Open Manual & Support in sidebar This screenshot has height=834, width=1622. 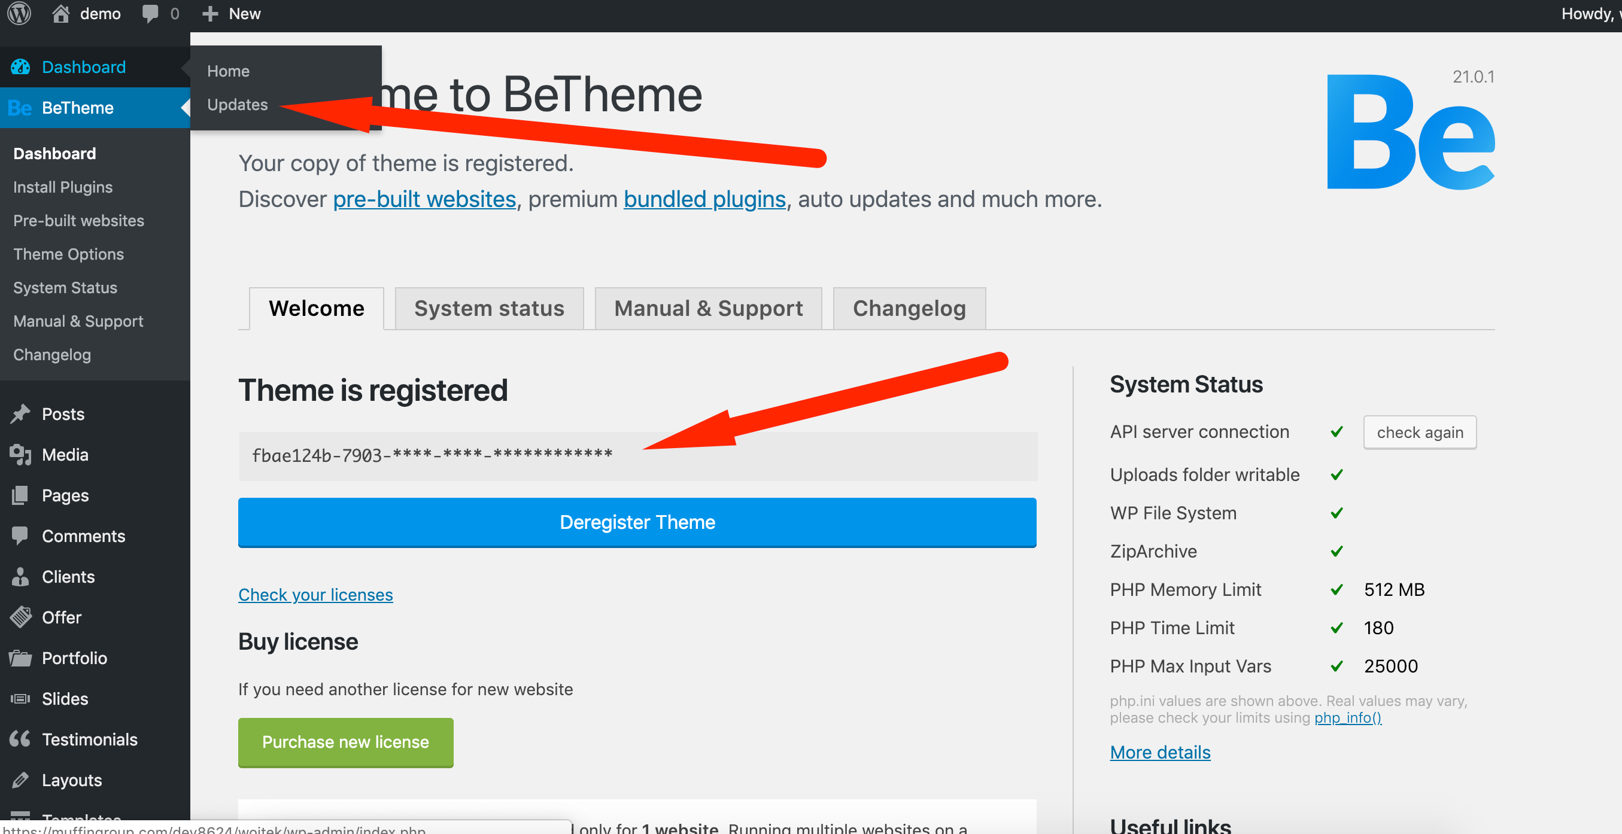pos(78,321)
